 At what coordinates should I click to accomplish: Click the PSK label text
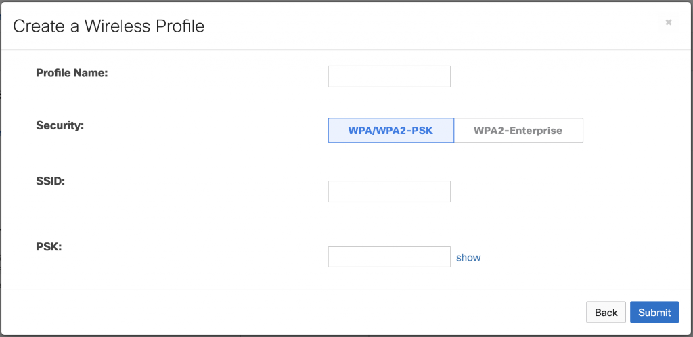49,246
